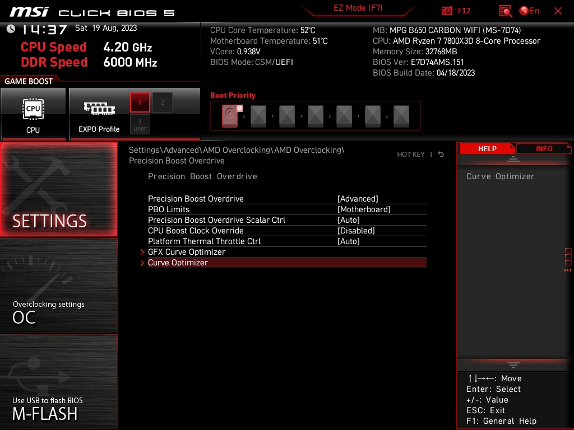Image resolution: width=574 pixels, height=430 pixels.
Task: Select EXPO user profile 1
Action: [x=140, y=125]
